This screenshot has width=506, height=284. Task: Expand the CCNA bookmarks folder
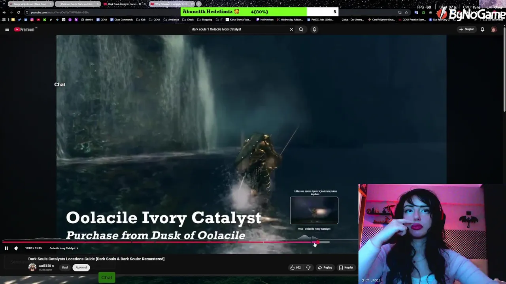tap(155, 20)
